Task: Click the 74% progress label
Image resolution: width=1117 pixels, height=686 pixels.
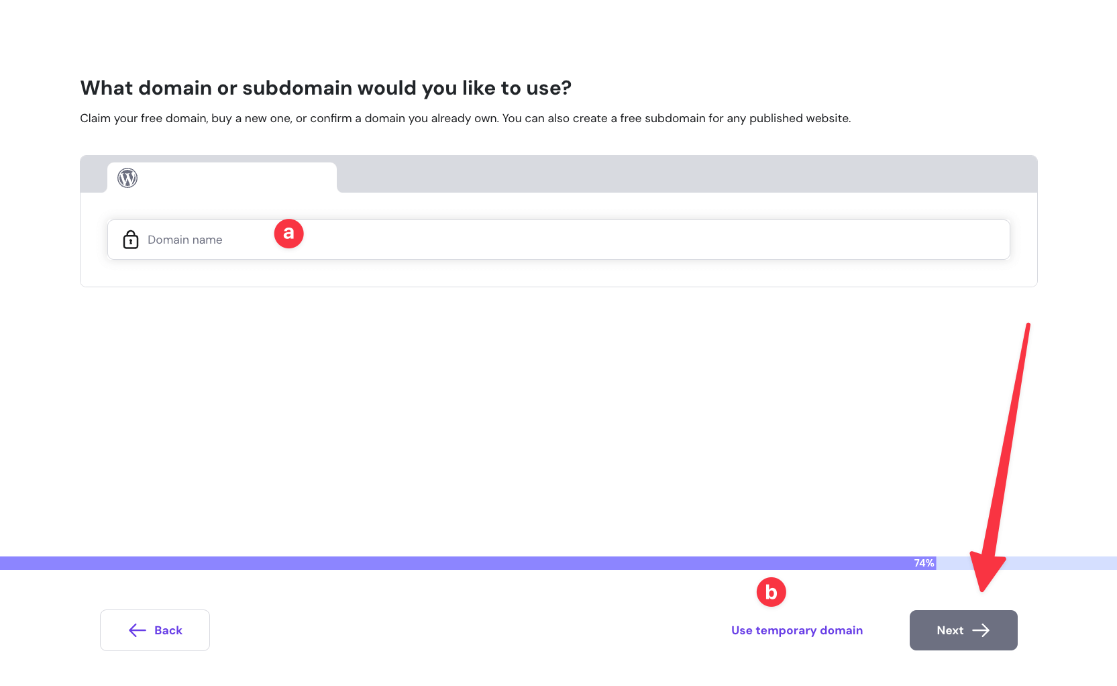Action: coord(924,563)
